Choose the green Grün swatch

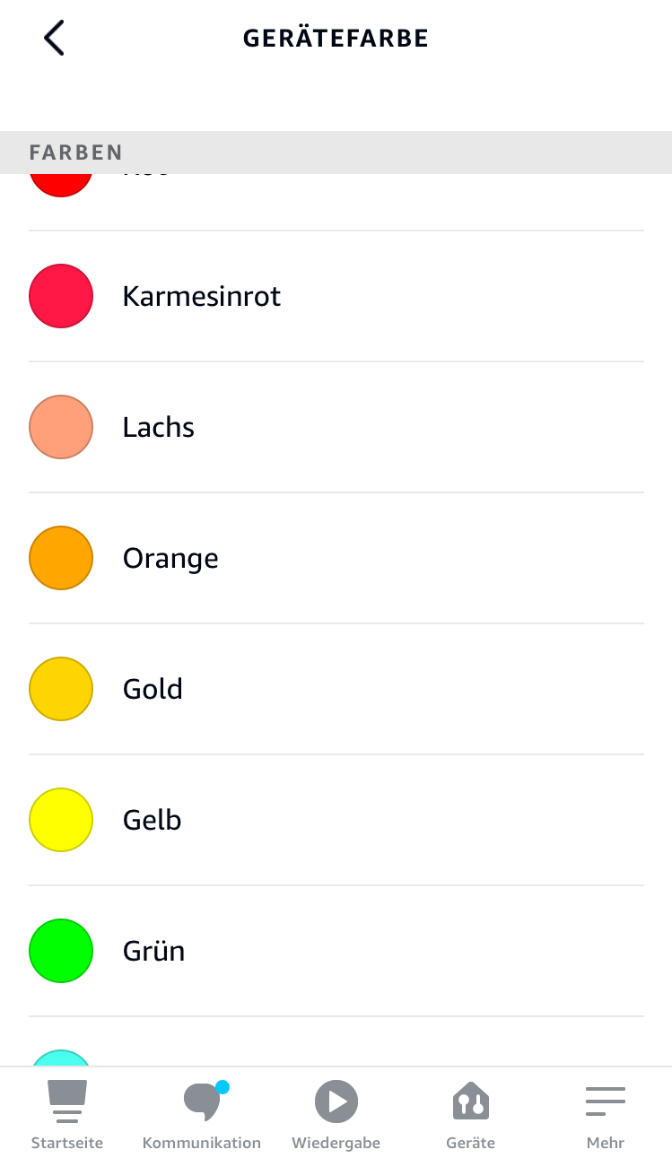[61, 951]
